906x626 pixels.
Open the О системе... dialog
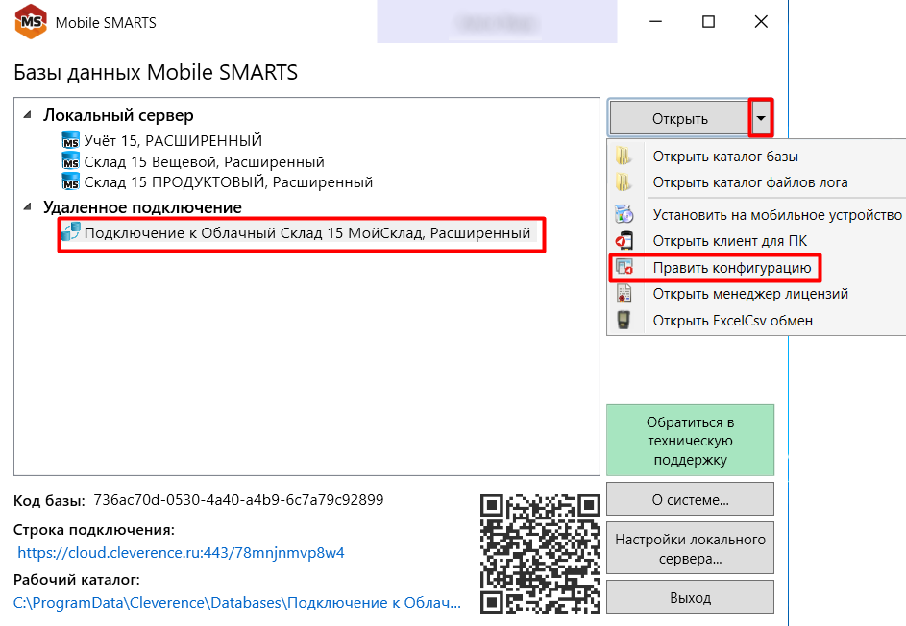click(x=690, y=499)
